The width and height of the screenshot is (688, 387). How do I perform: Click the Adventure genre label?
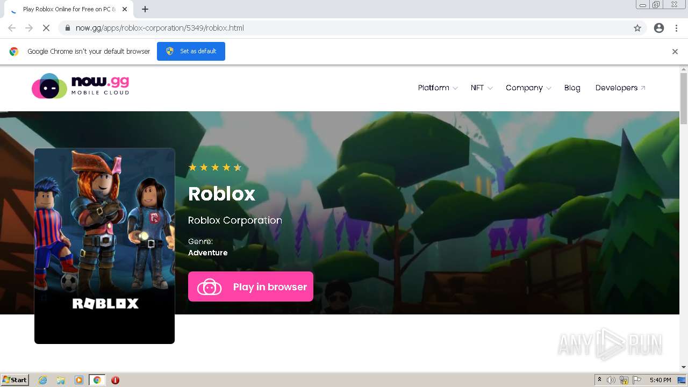tap(207, 253)
